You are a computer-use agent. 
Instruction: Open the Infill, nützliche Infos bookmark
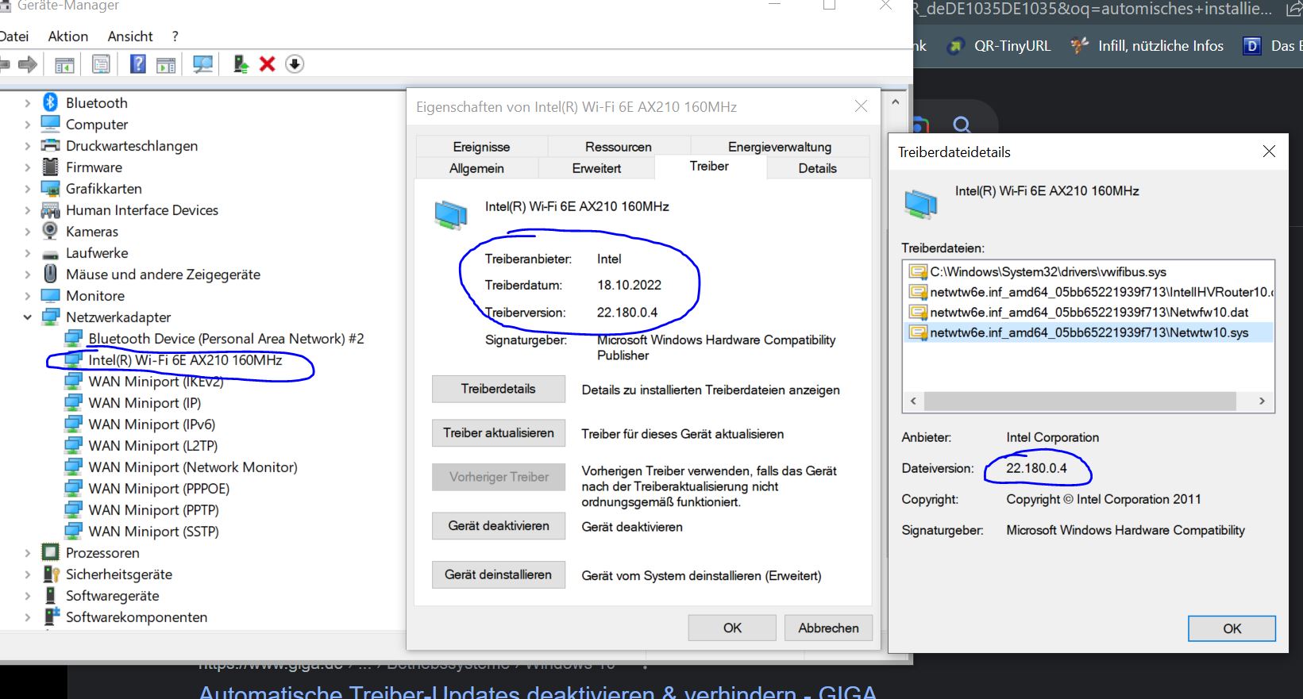[x=1147, y=46]
